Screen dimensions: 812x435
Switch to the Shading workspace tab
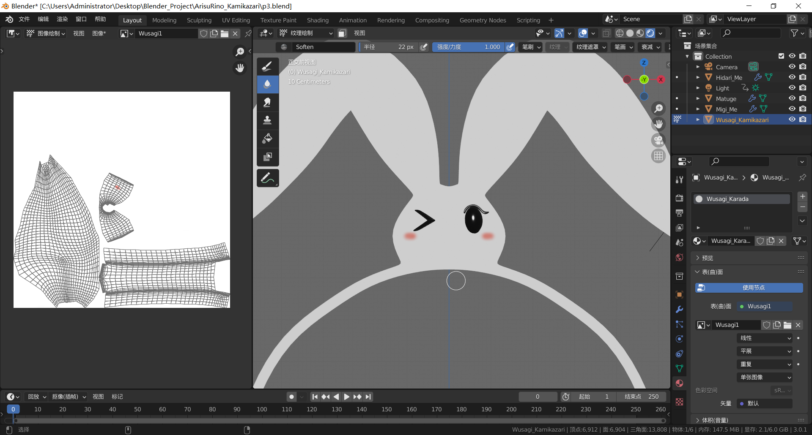(x=317, y=20)
